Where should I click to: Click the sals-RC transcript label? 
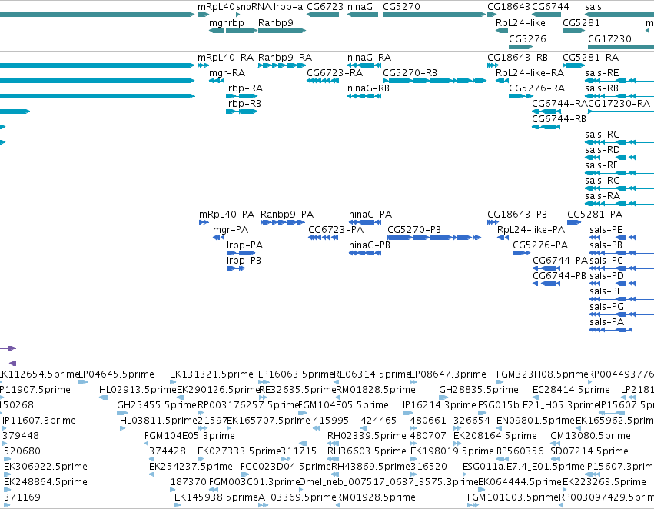click(x=602, y=135)
